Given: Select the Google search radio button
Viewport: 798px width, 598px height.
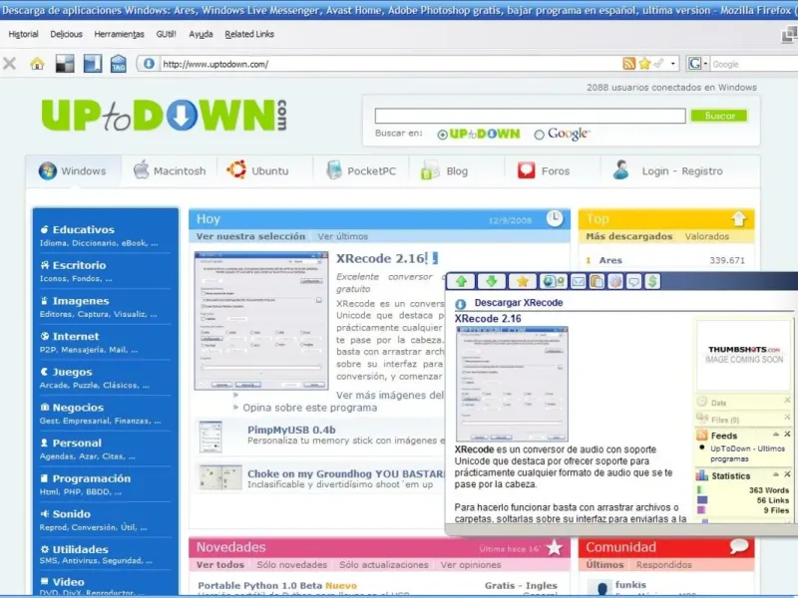Looking at the screenshot, I should (x=539, y=135).
